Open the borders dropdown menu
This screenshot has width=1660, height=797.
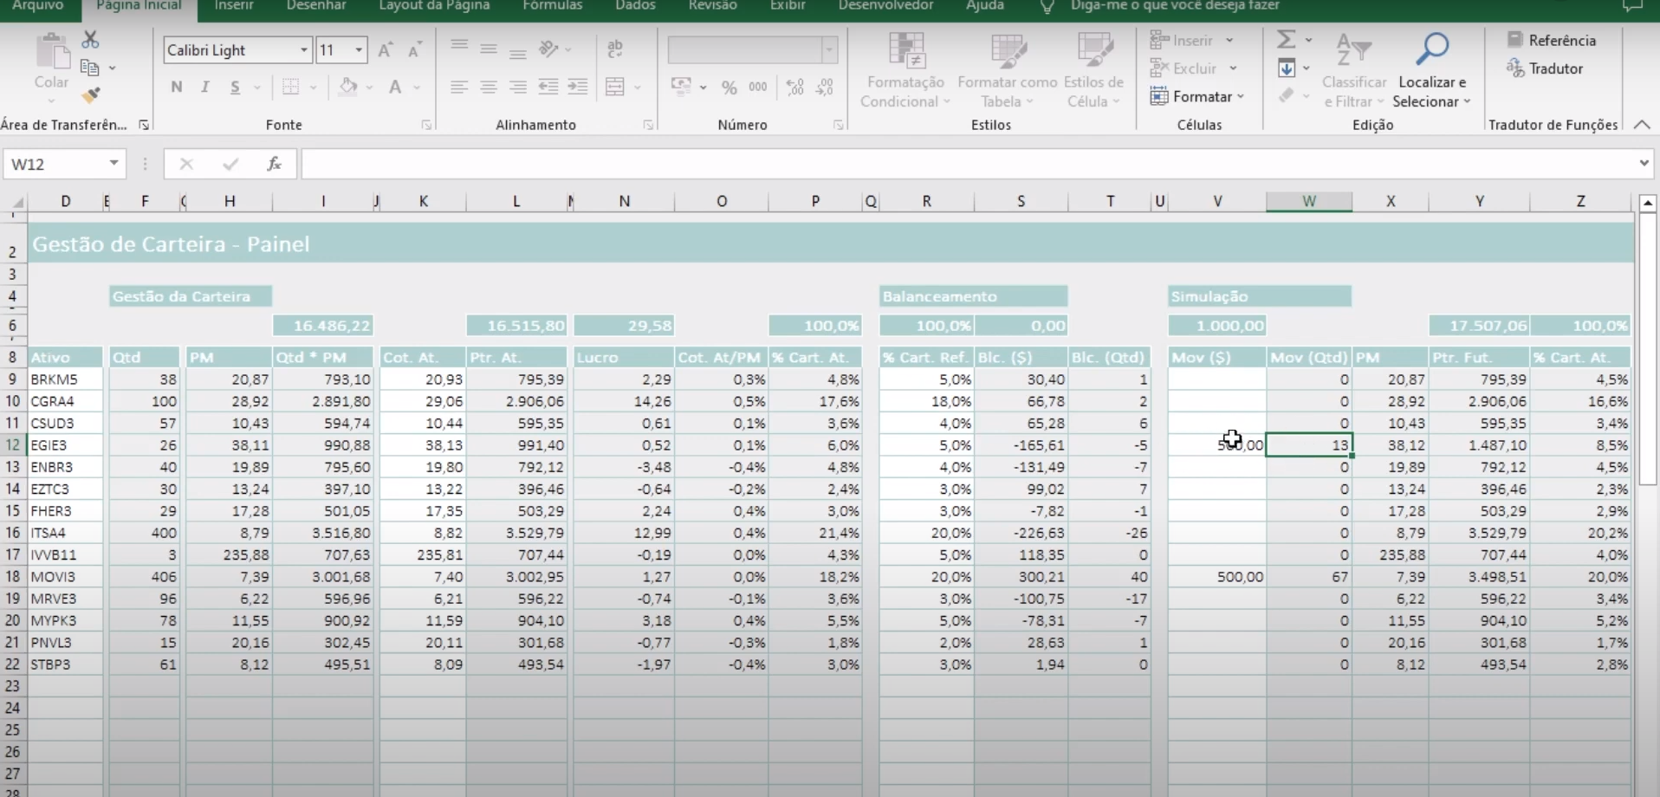point(314,87)
